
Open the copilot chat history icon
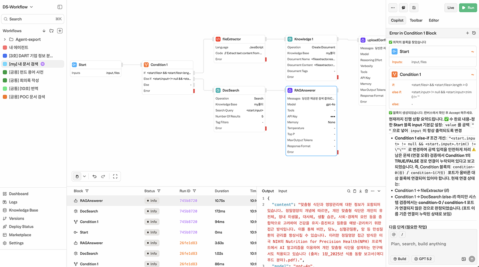(x=474, y=33)
